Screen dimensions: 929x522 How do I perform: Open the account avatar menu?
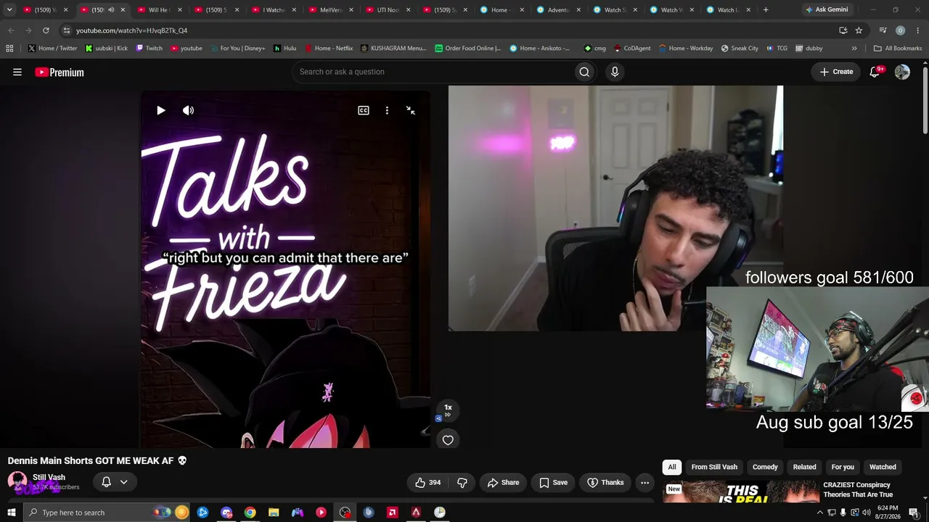pyautogui.click(x=902, y=72)
